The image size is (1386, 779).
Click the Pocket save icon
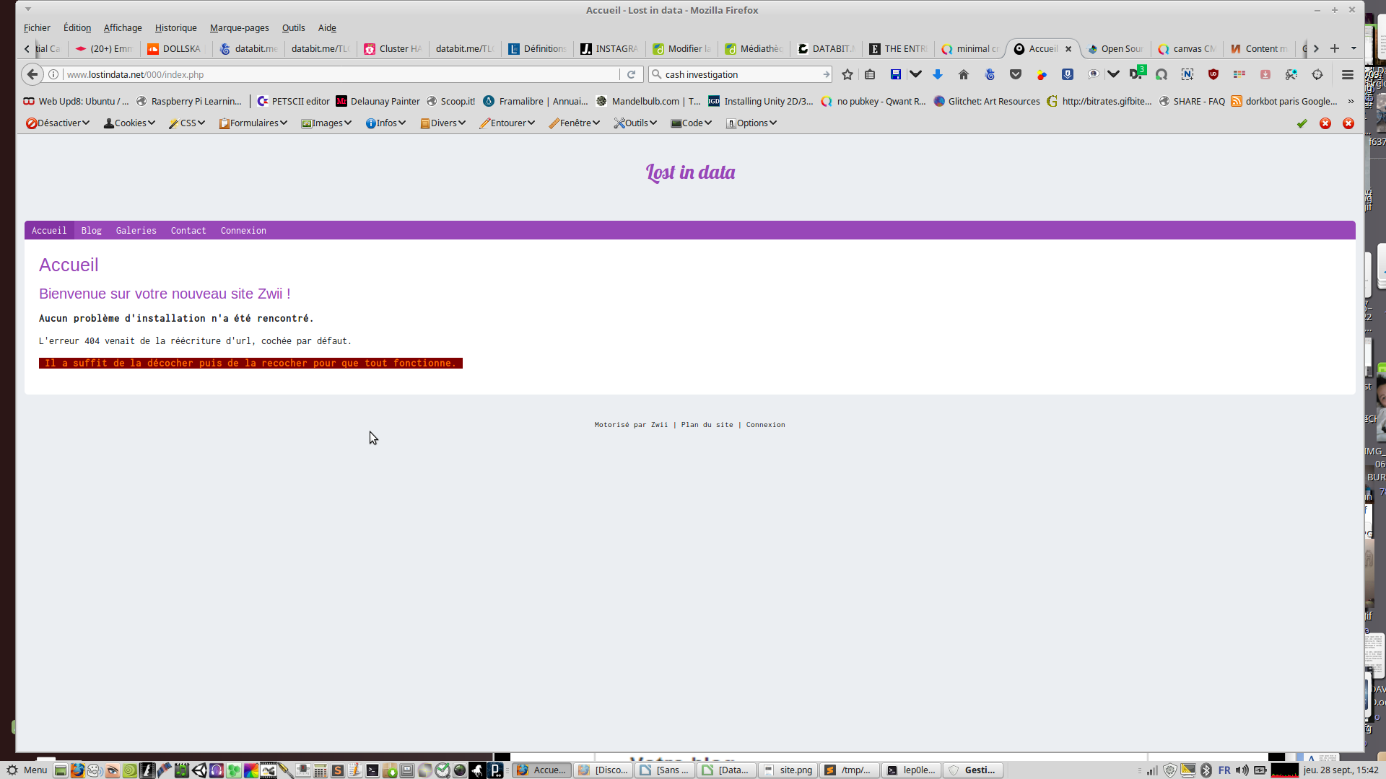coord(1016,74)
